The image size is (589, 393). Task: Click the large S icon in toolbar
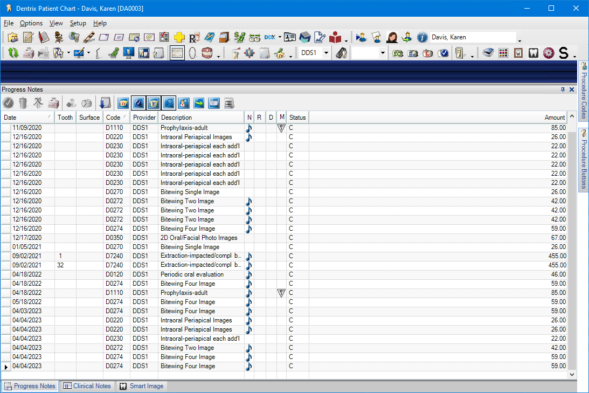coord(563,53)
